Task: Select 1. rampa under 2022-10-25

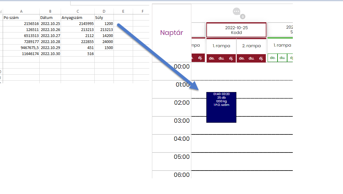Action: tap(221, 46)
